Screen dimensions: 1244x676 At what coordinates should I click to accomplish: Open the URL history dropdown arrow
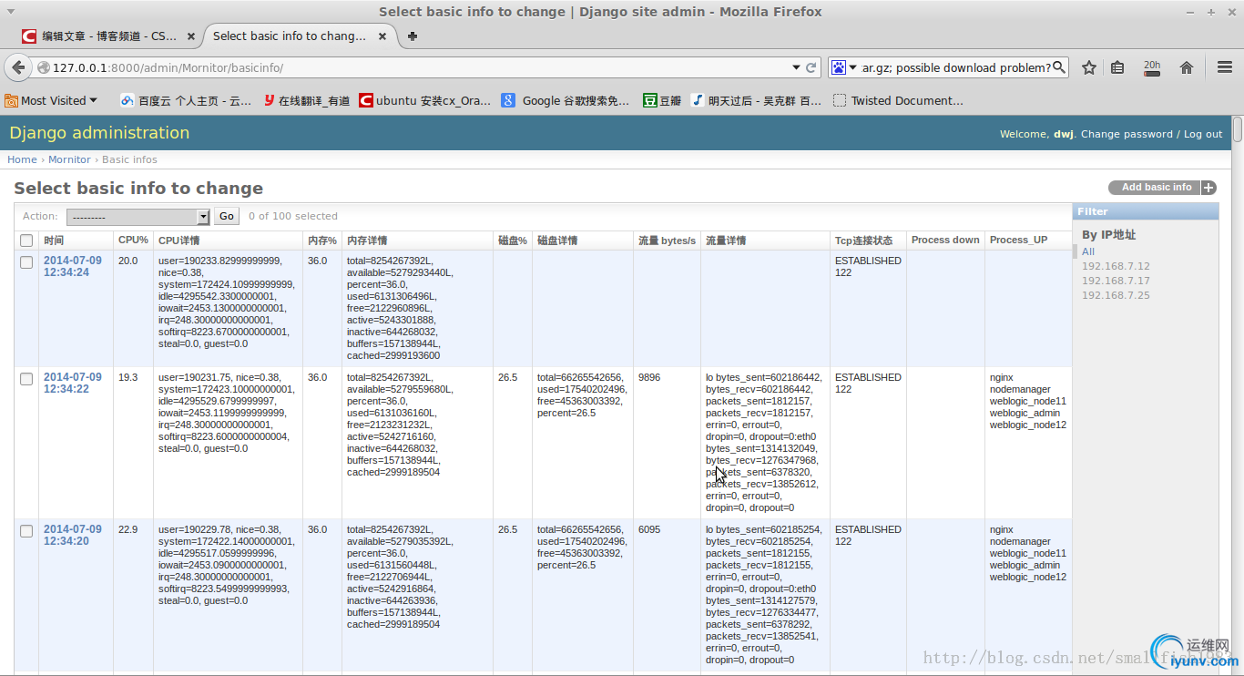[x=795, y=67]
